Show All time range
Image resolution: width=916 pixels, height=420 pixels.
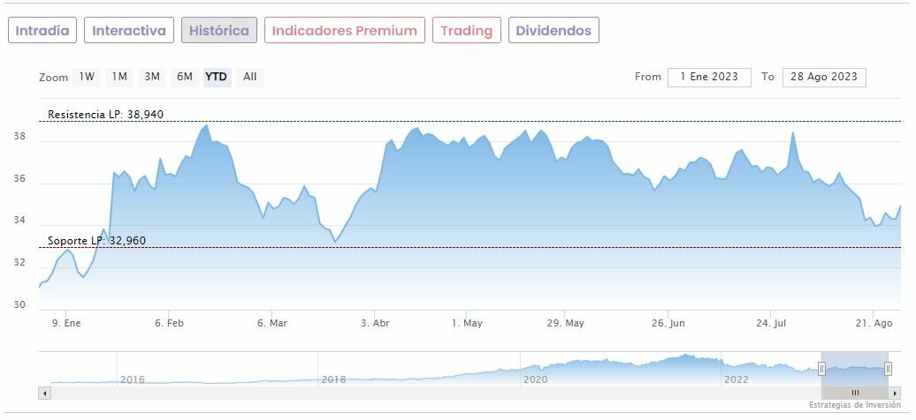click(250, 77)
